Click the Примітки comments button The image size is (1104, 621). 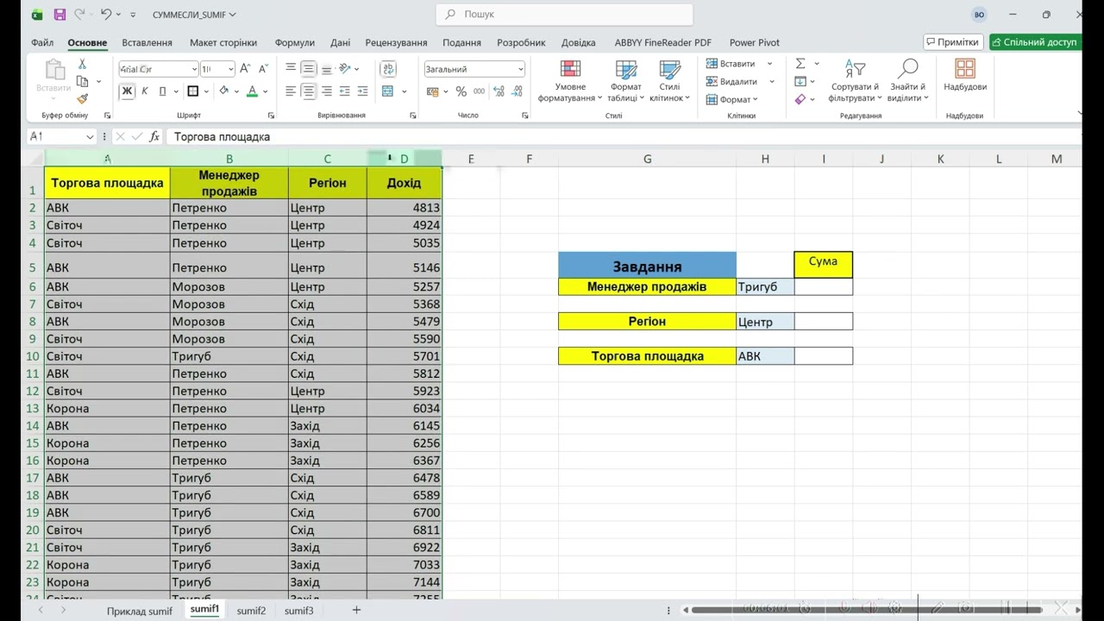coord(953,42)
